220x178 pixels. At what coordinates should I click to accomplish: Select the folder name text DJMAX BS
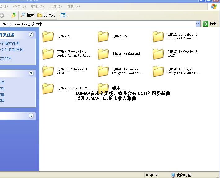pos(120,36)
